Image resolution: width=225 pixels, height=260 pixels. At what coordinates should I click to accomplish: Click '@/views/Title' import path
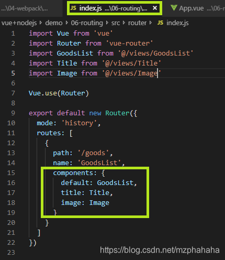[131, 63]
